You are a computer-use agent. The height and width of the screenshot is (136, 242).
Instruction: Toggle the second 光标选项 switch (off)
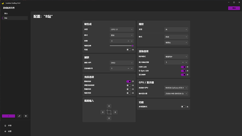(x=129, y=85)
